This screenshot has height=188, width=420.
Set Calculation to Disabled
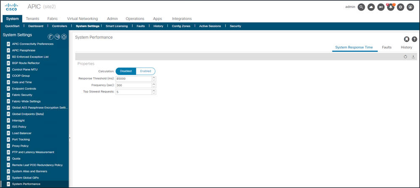126,71
